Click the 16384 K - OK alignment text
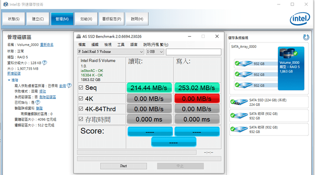Viewport: 315px width, 175px height. (x=92, y=75)
